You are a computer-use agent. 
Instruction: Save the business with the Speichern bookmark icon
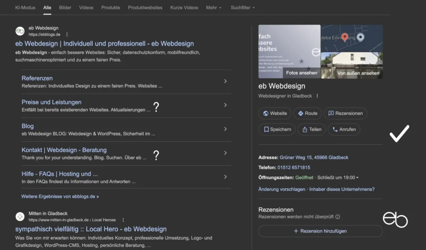pyautogui.click(x=267, y=130)
